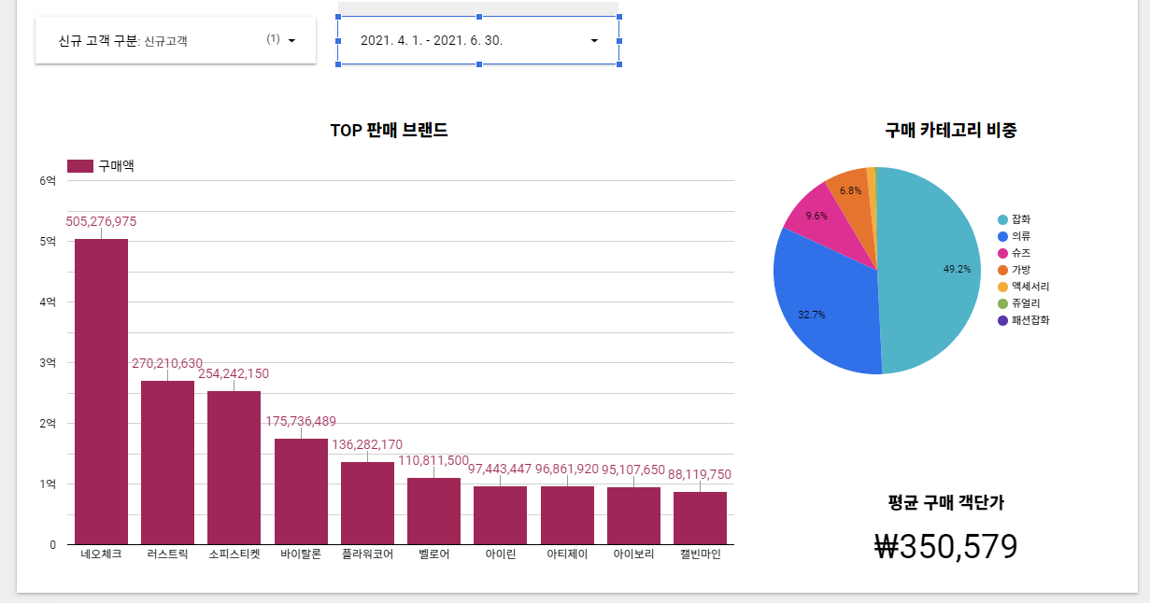Click the 구매 카테고리 비중 chart title
The height and width of the screenshot is (603, 1150).
(x=951, y=131)
